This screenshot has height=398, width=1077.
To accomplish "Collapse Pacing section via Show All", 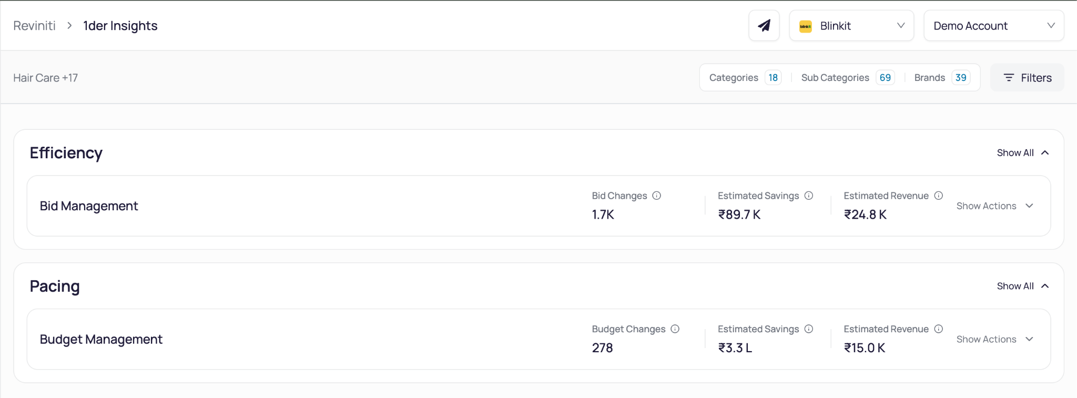I will 1023,286.
